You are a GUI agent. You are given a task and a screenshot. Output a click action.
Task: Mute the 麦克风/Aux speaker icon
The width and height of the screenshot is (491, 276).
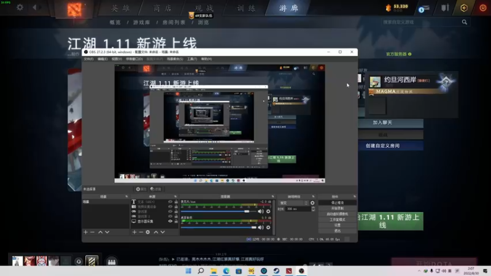[x=260, y=212]
